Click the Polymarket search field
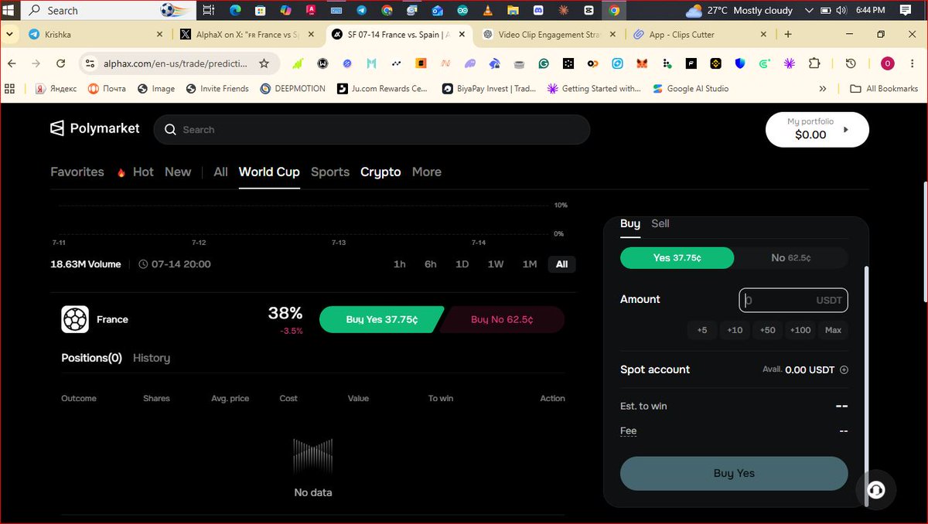The height and width of the screenshot is (524, 928). tap(372, 130)
